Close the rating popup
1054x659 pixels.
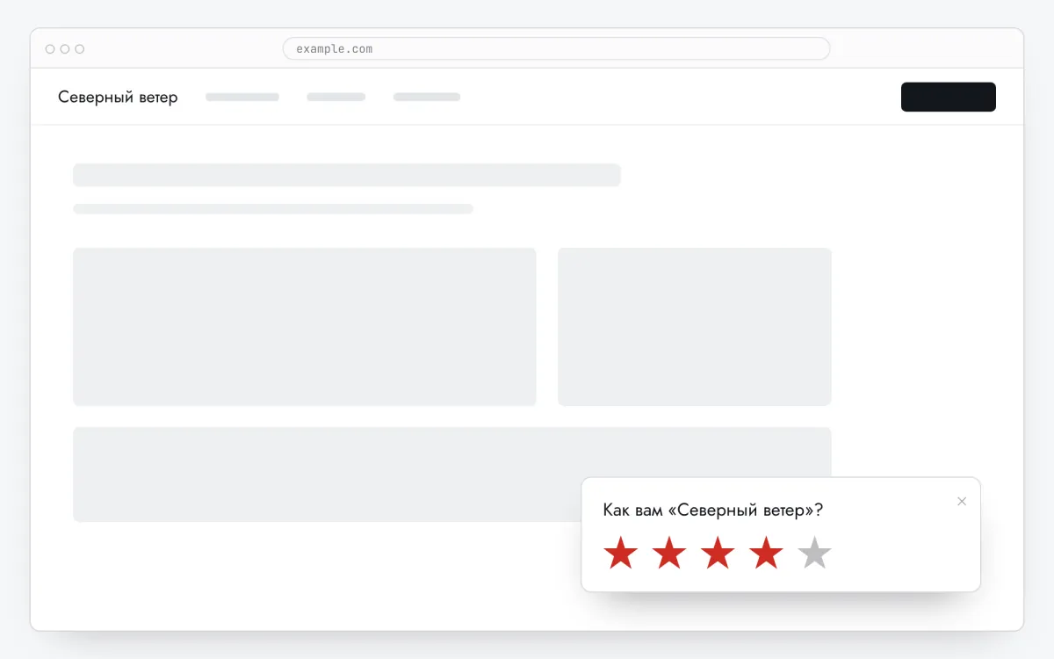click(962, 501)
